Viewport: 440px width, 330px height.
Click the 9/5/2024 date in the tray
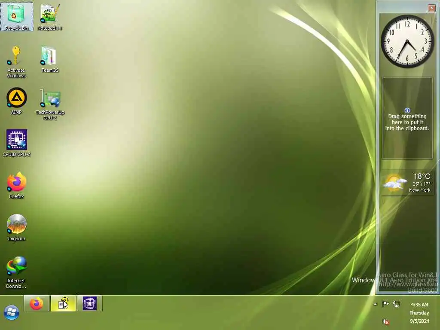point(419,321)
